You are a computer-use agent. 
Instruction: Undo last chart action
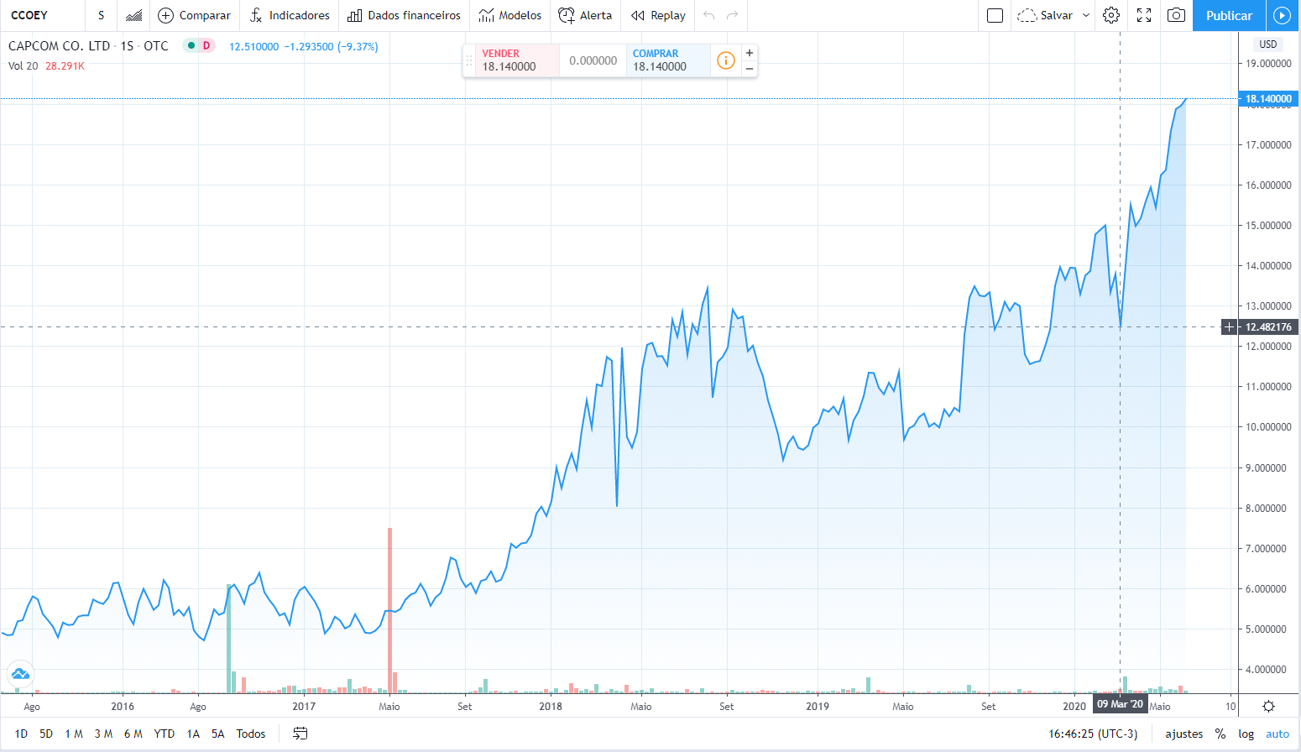point(709,15)
